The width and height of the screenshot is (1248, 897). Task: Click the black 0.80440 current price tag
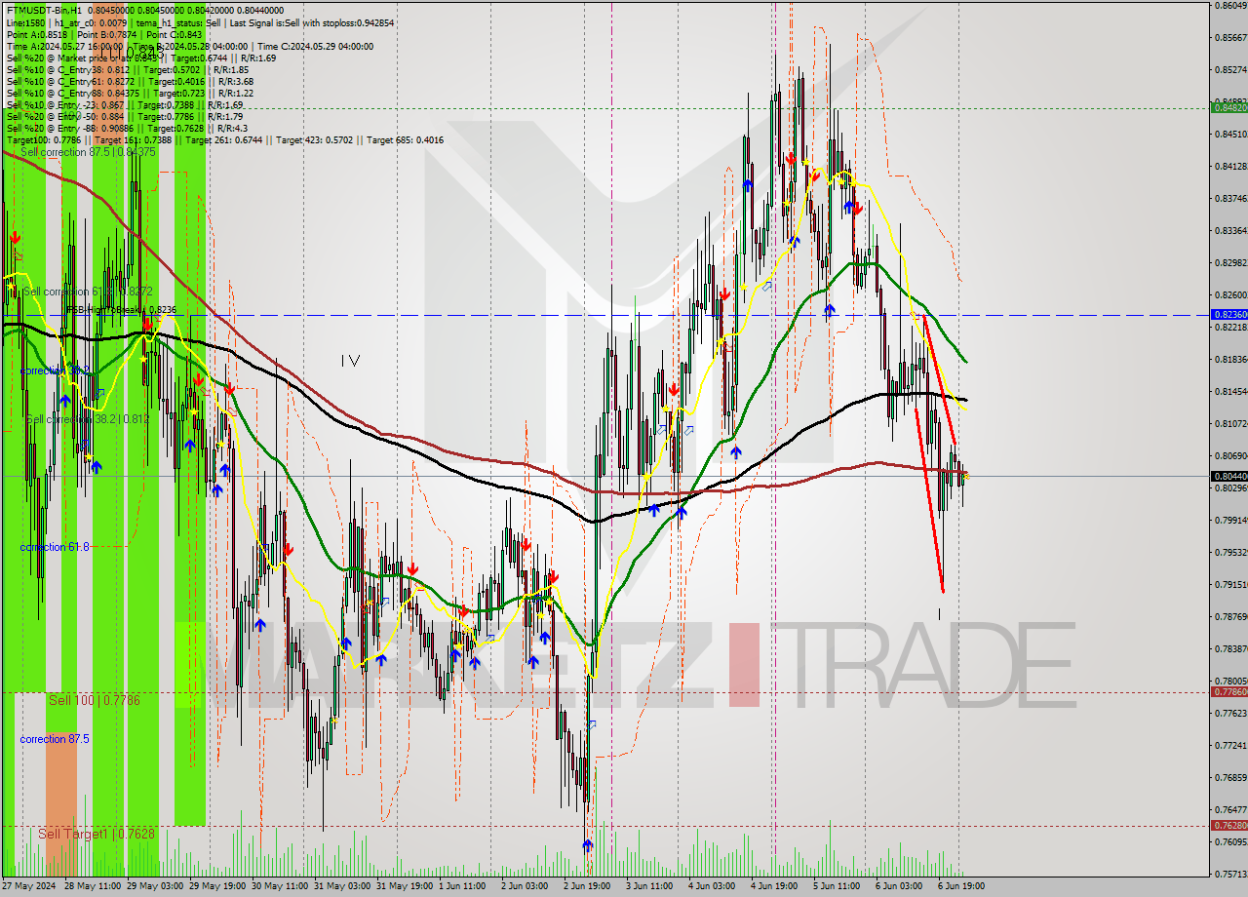click(x=1228, y=476)
